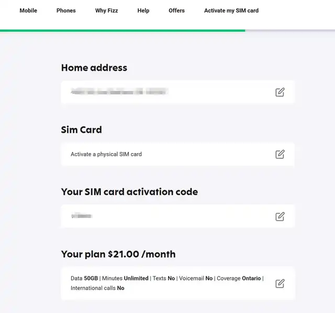The height and width of the screenshot is (313, 335).
Task: Click the Activate a physical SIM card text
Action: pos(106,154)
